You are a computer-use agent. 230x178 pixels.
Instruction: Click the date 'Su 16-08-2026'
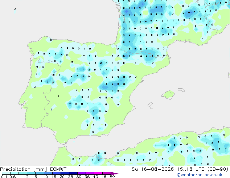153,169
